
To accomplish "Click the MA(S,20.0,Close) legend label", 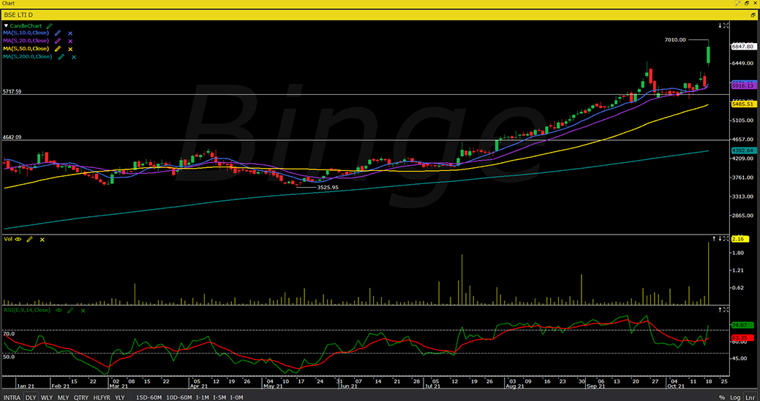I will 26,41.
